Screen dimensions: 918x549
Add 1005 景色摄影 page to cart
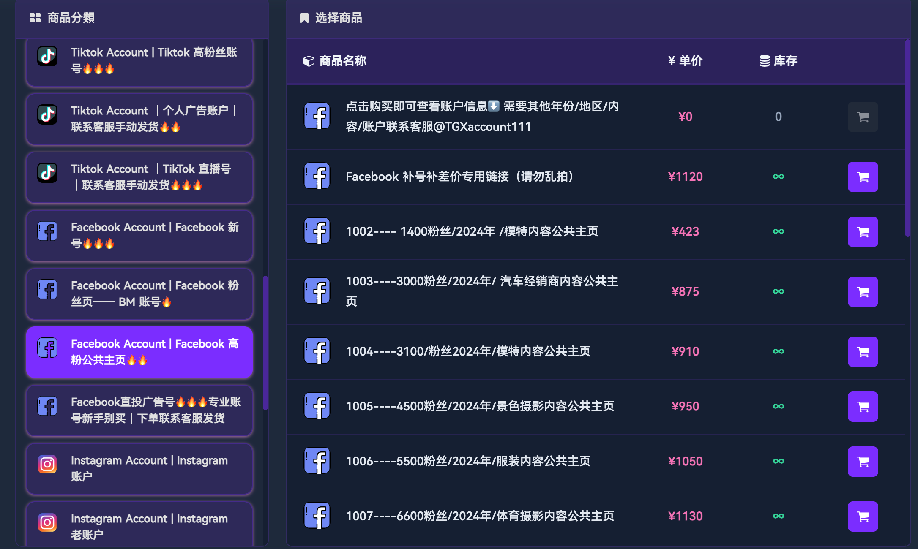tap(863, 407)
